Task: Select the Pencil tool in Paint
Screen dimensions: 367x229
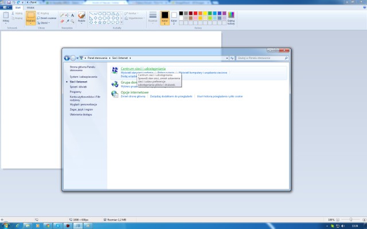Action: [62, 15]
